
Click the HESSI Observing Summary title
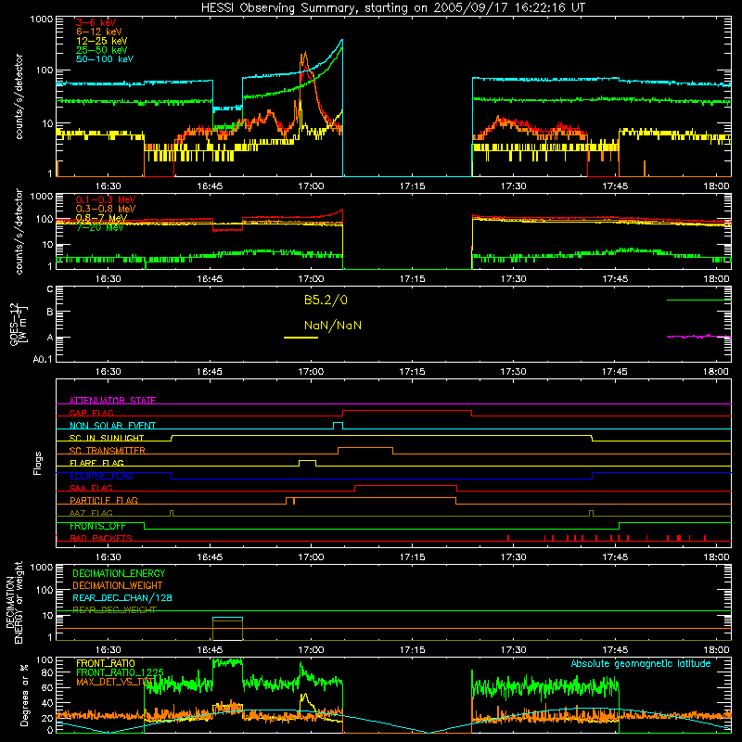click(393, 7)
